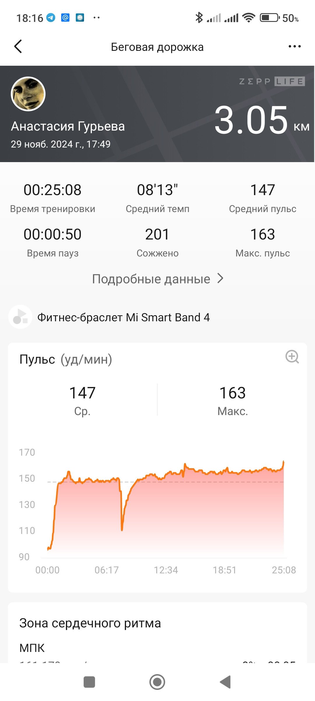Open the three-dot more options menu
The width and height of the screenshot is (315, 701).
(294, 46)
